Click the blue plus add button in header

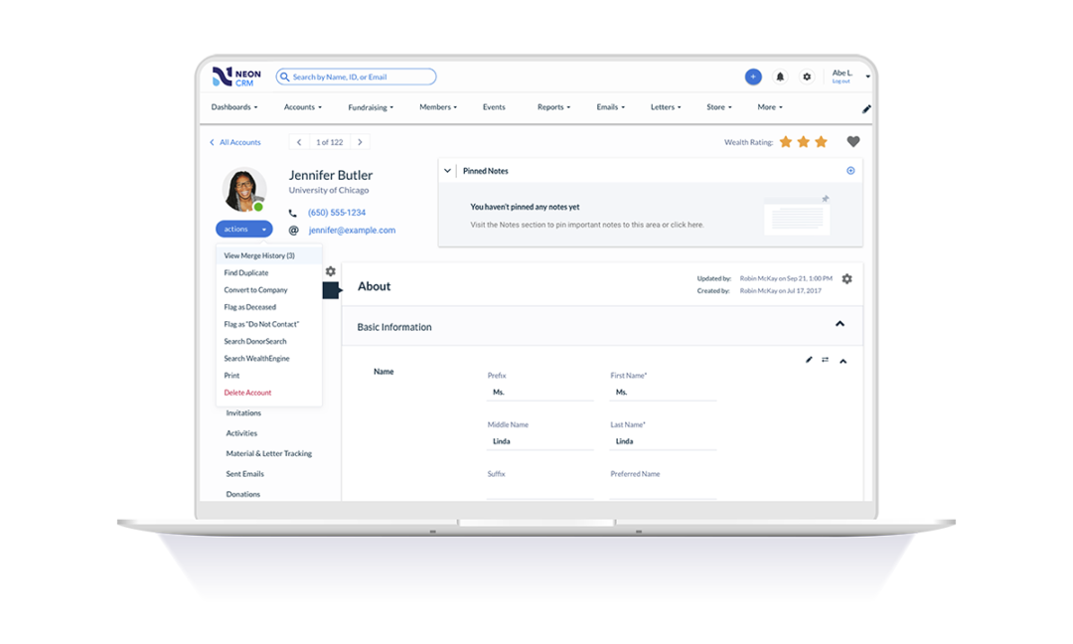[x=753, y=77]
